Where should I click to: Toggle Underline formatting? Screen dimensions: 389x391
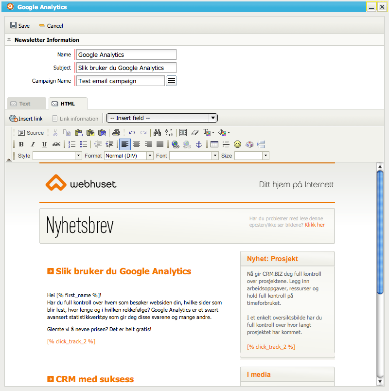pyautogui.click(x=44, y=144)
